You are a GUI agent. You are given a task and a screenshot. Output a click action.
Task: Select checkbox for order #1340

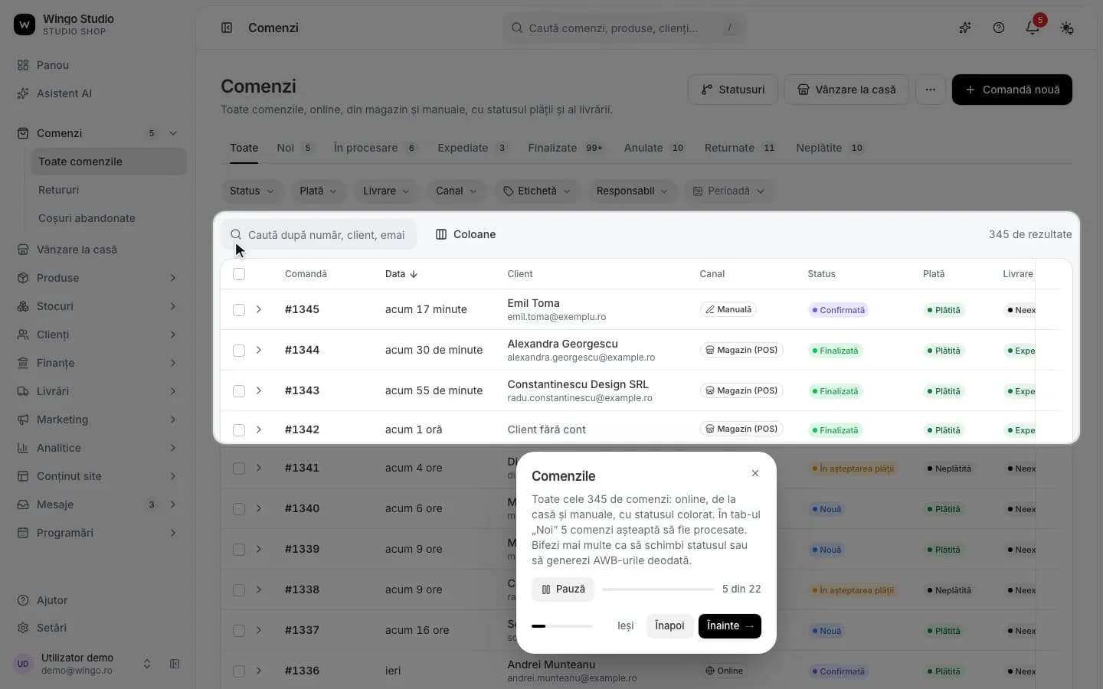click(239, 509)
